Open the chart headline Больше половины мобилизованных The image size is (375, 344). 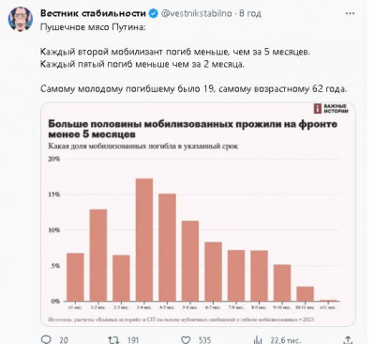pyautogui.click(x=193, y=129)
